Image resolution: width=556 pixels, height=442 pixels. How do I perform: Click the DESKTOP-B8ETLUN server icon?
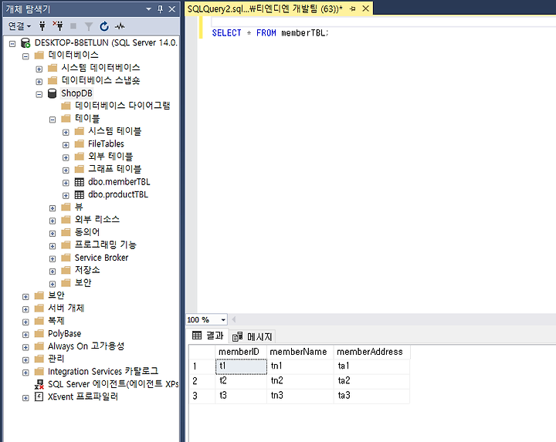[x=25, y=43]
